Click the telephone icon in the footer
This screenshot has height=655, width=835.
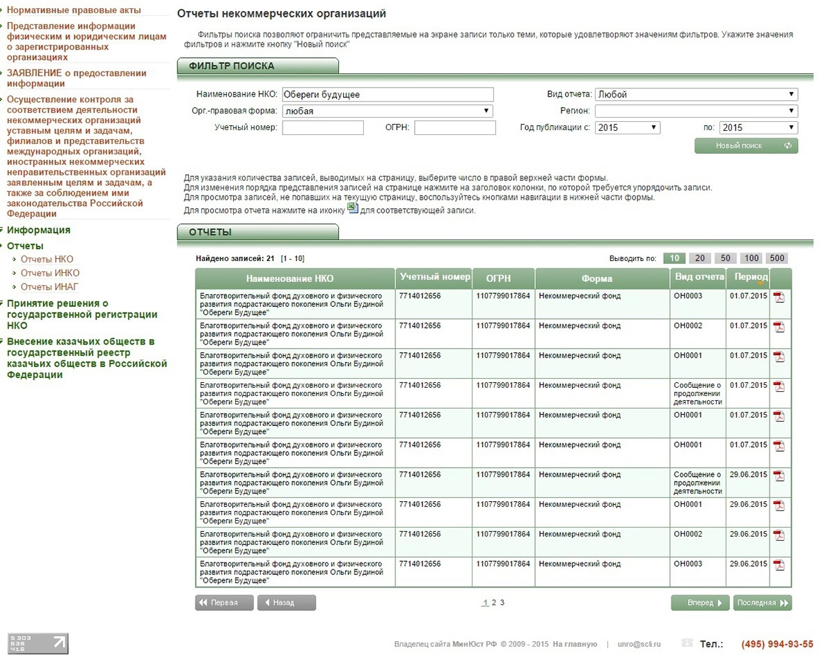[x=687, y=643]
